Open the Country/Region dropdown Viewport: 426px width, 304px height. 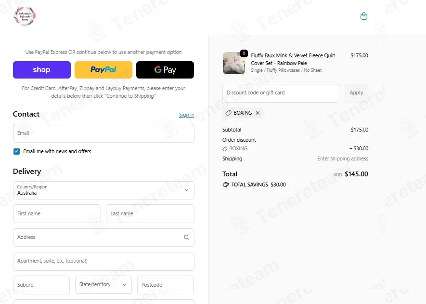click(103, 190)
